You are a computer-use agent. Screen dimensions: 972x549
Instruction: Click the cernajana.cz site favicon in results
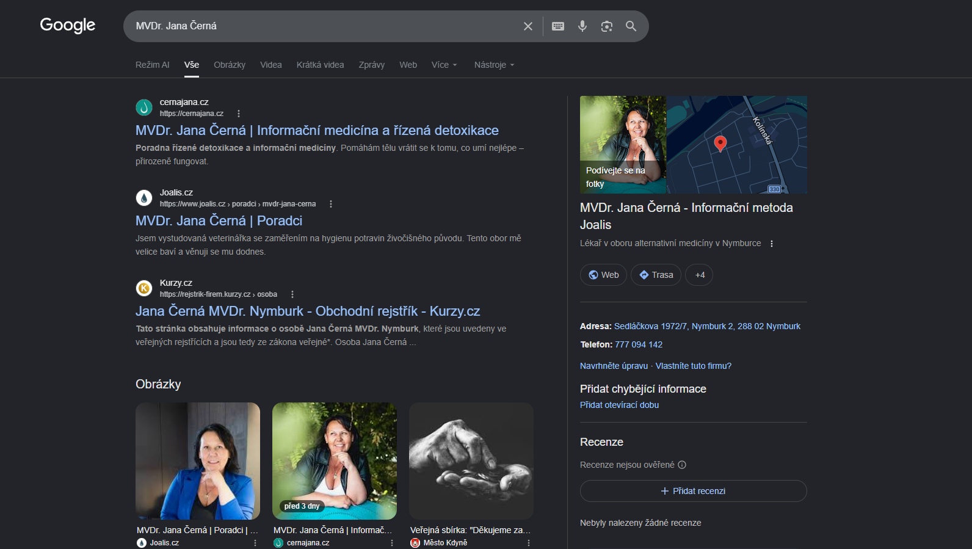pyautogui.click(x=144, y=107)
